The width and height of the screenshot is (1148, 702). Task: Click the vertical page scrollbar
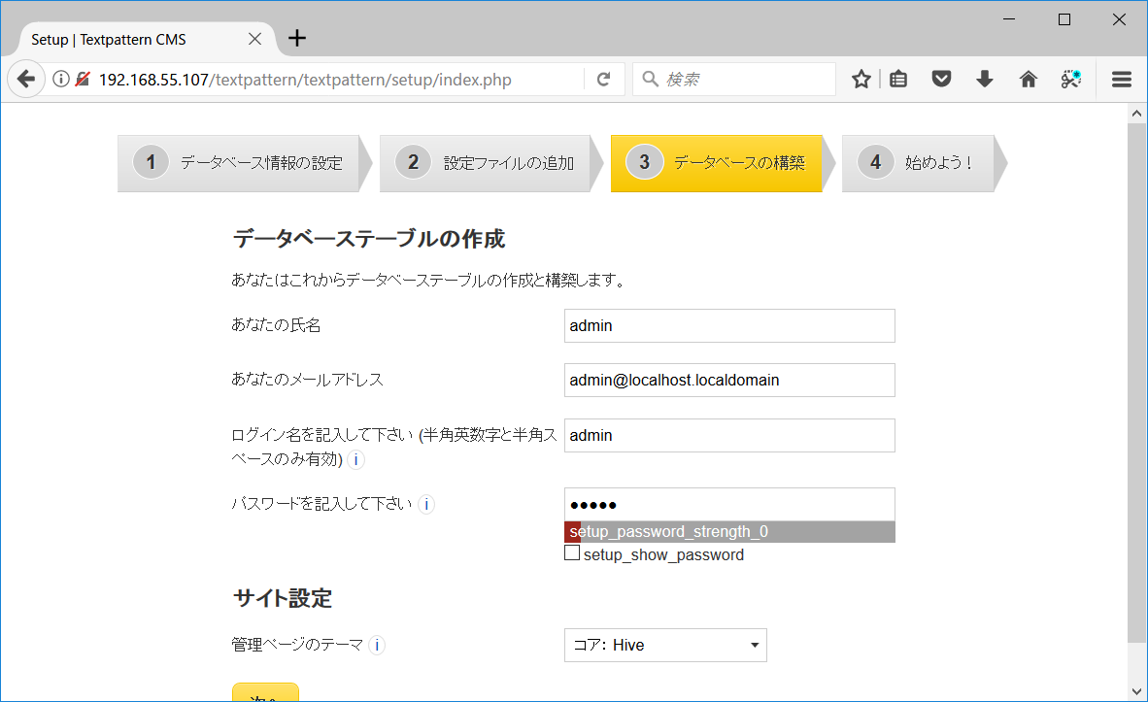[x=1138, y=388]
